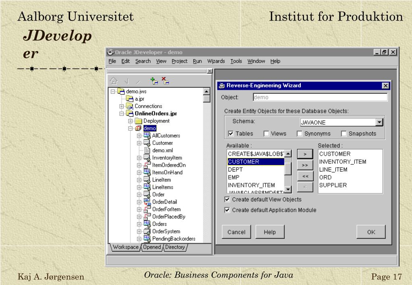Expand the Connections tree node

point(121,106)
